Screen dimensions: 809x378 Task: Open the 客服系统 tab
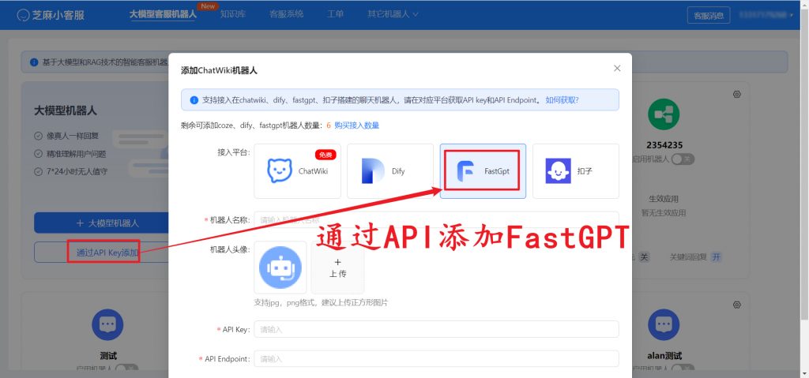point(286,14)
